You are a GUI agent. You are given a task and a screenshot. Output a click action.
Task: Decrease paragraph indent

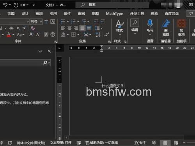coord(96,21)
